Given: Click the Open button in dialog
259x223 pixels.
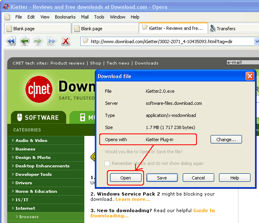Looking at the screenshot, I should point(125,178).
